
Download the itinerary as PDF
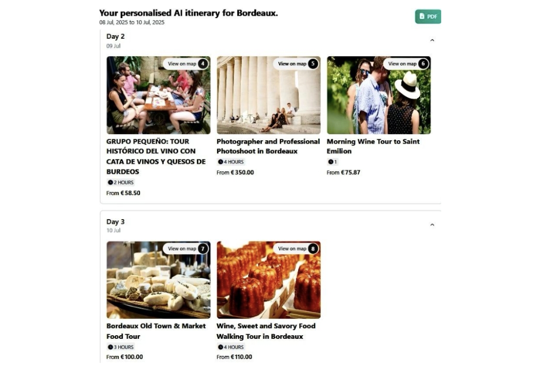coord(428,17)
